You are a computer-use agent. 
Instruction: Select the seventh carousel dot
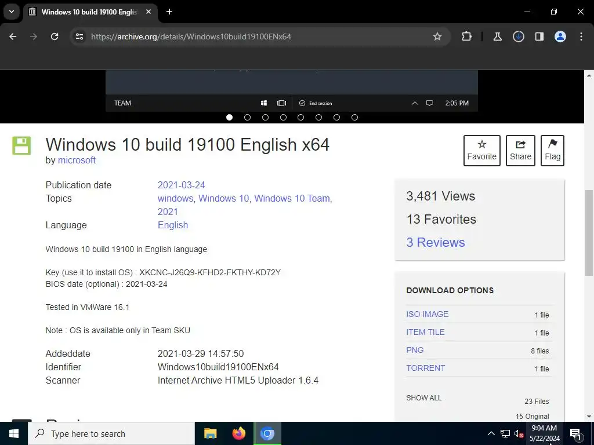336,117
